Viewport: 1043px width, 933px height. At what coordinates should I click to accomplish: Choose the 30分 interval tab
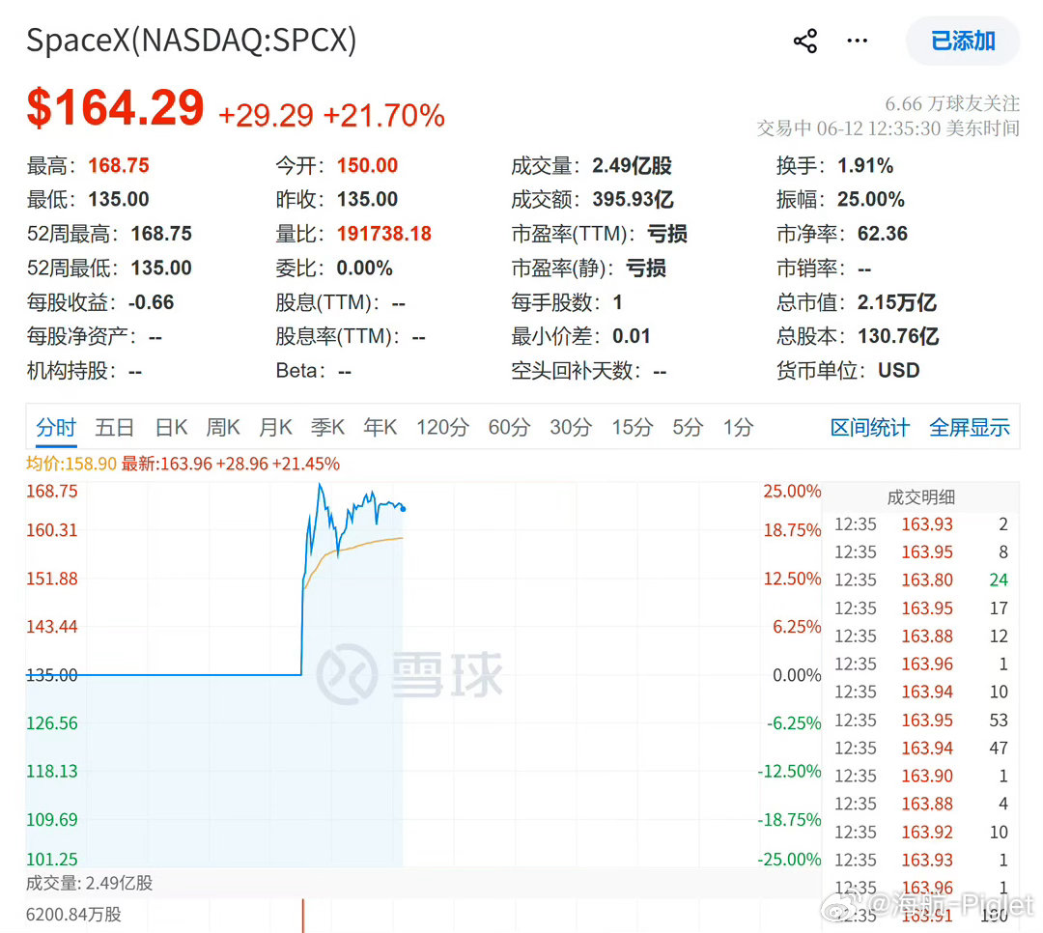point(571,427)
